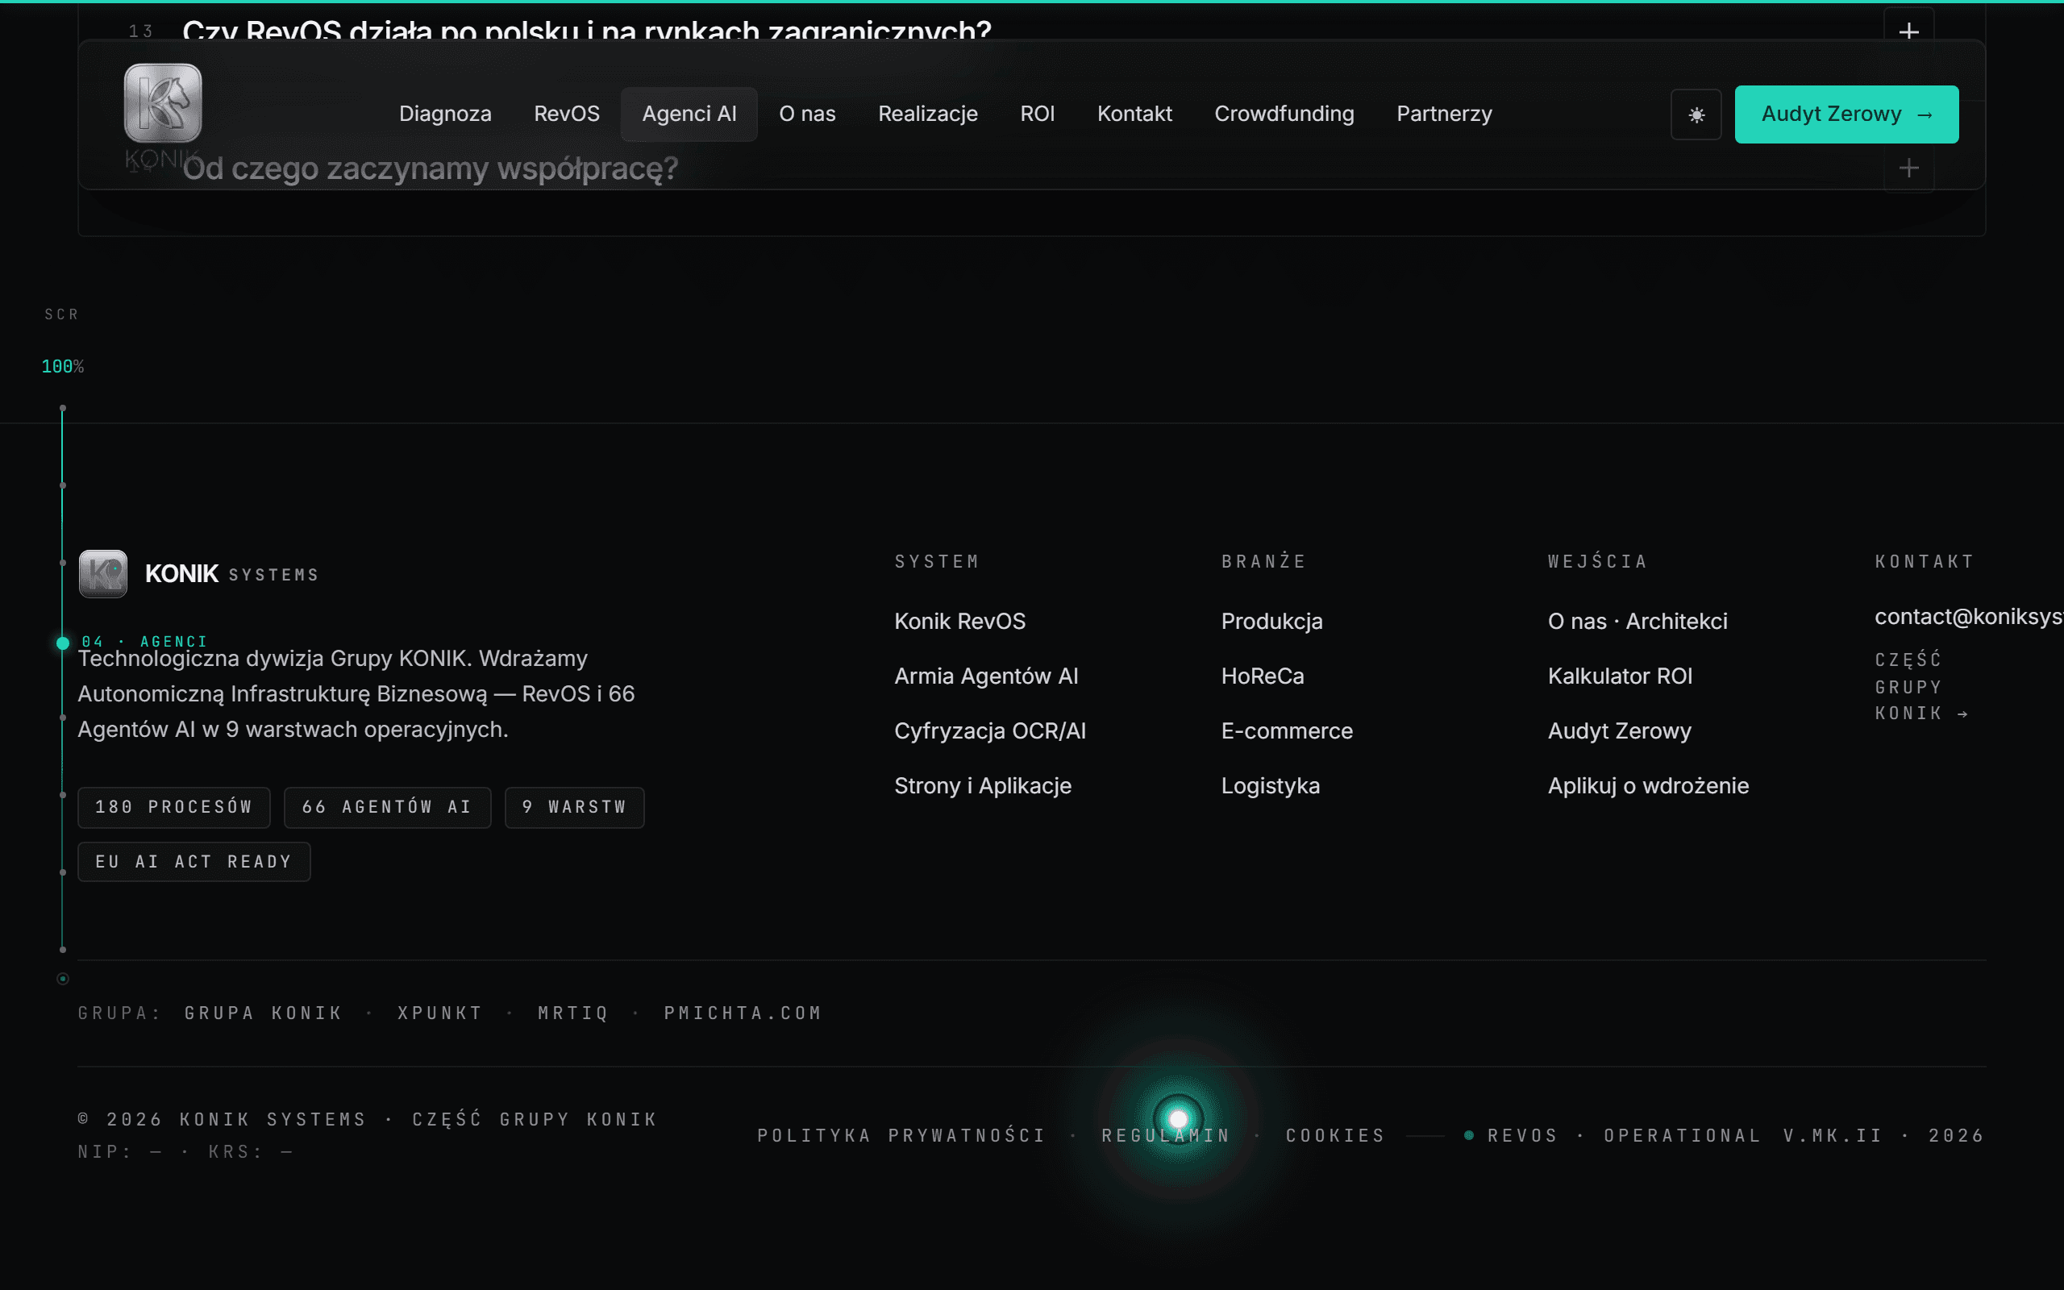Click the "Technologiczna dywizja Grupy KONIK" description
The width and height of the screenshot is (2064, 1290).
click(356, 693)
